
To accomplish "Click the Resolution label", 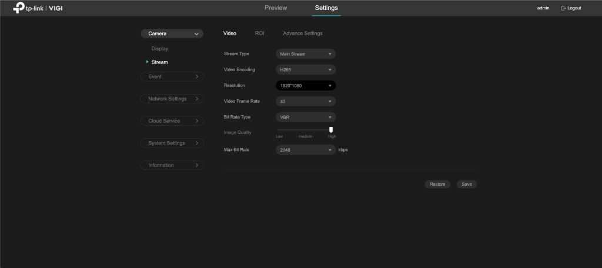I will (234, 85).
